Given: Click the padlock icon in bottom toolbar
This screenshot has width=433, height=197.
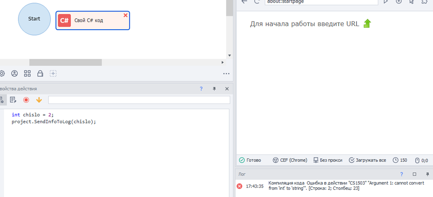Looking at the screenshot, I should [40, 74].
